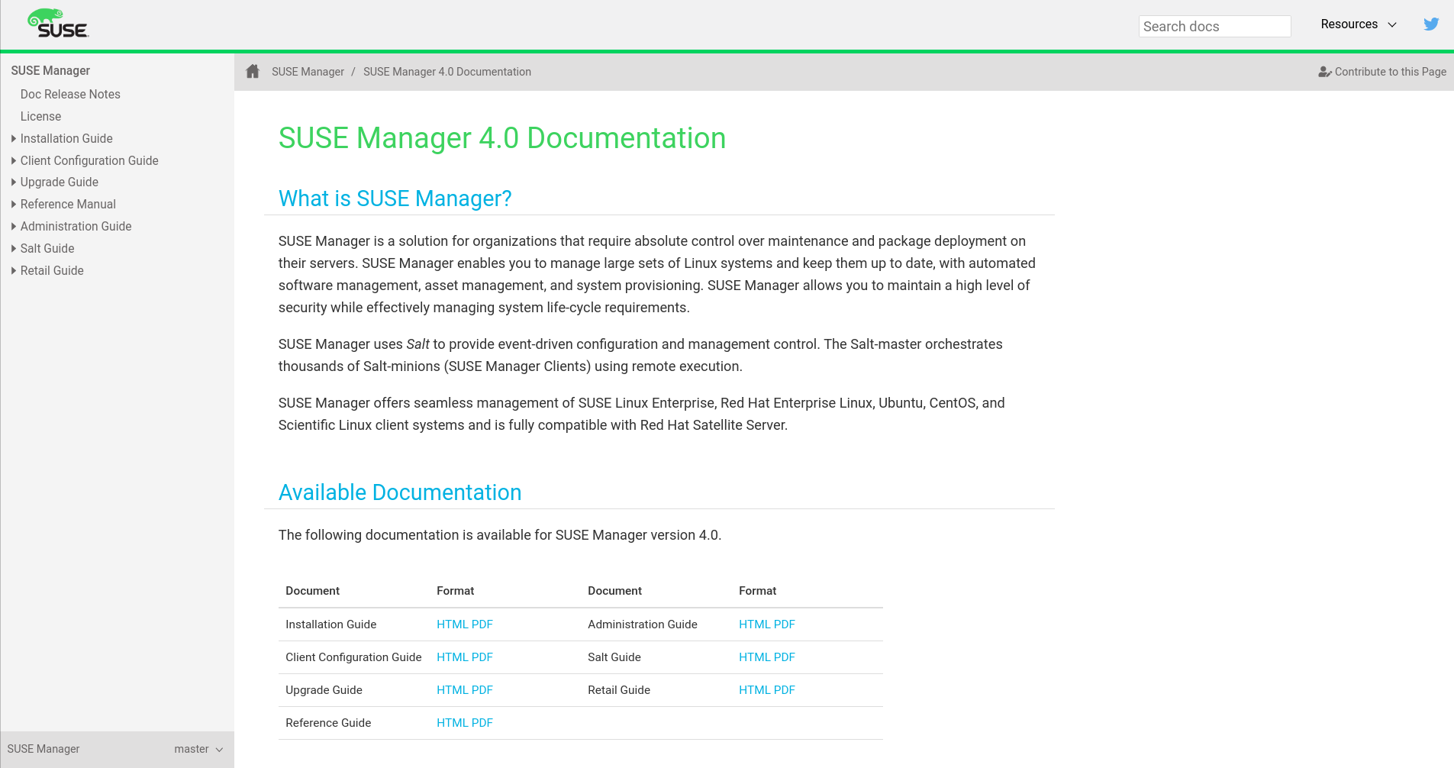The width and height of the screenshot is (1454, 768).
Task: Click SUSE Manager sidebar heading
Action: pos(50,70)
